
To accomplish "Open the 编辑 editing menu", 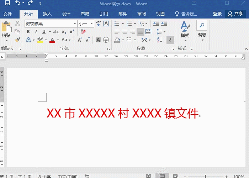I will coord(202,31).
